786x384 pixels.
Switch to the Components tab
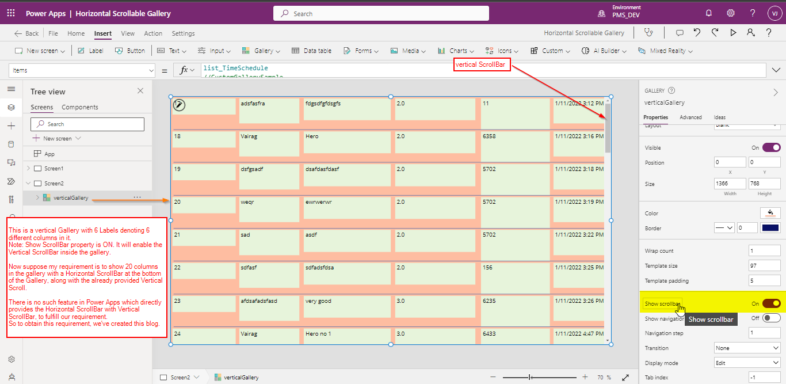pyautogui.click(x=80, y=107)
